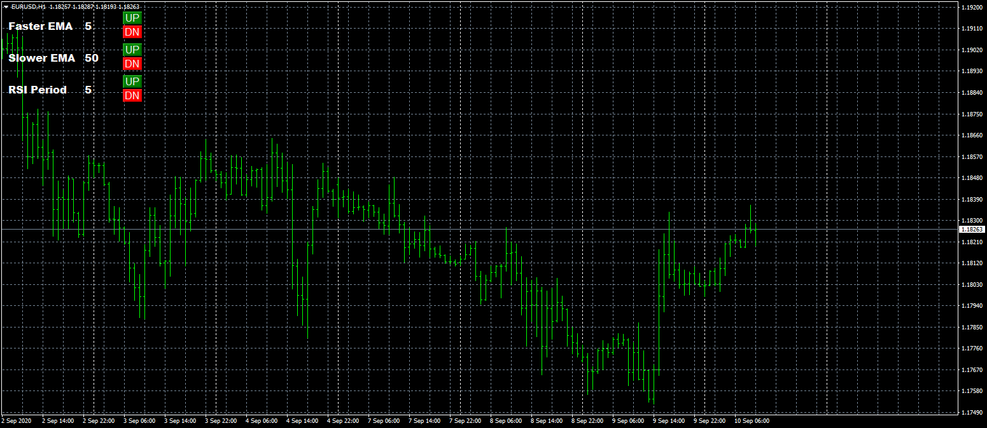Click the 8 Sep 06:00 time label
The width and height of the screenshot is (987, 428).
click(x=505, y=420)
